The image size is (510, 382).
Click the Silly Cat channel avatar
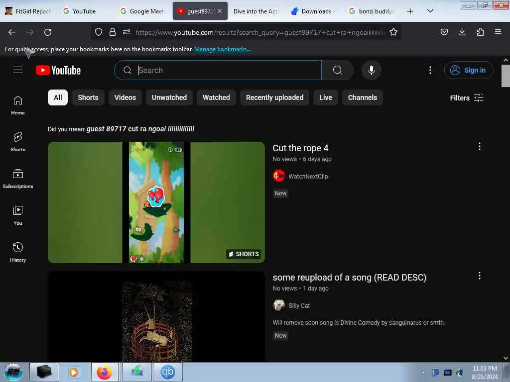point(279,305)
